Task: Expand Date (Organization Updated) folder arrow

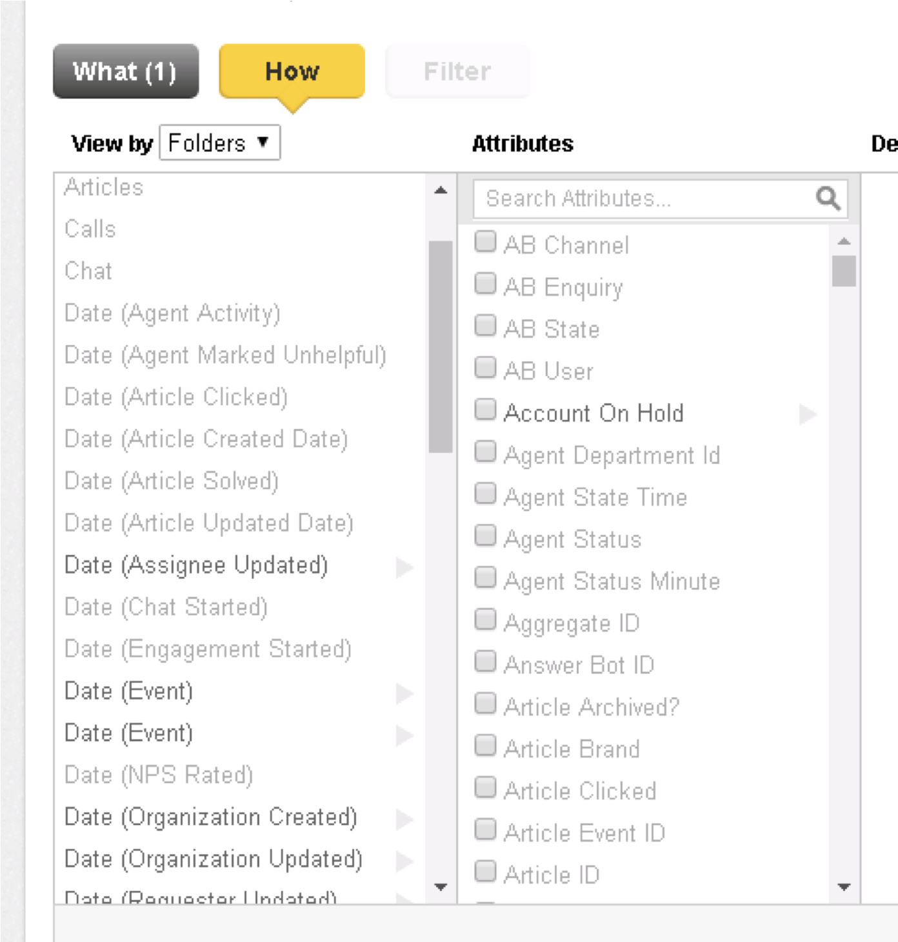Action: (404, 861)
